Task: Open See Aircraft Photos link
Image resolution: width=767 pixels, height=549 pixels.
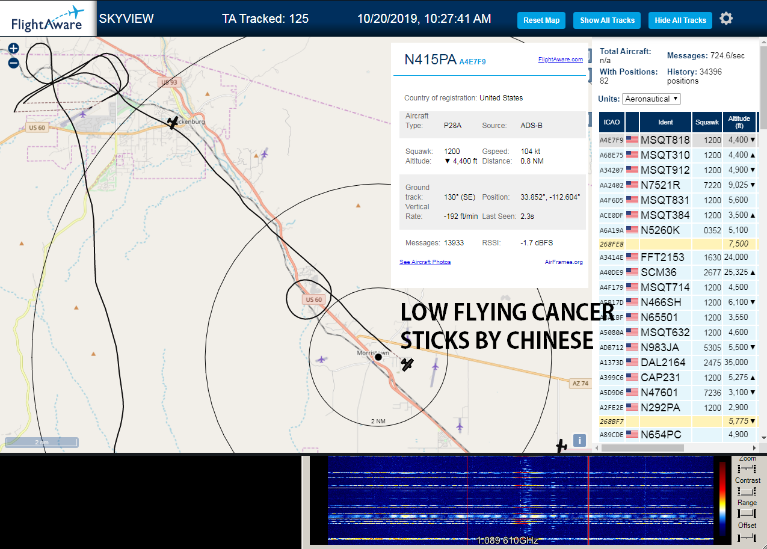Action: click(x=425, y=262)
